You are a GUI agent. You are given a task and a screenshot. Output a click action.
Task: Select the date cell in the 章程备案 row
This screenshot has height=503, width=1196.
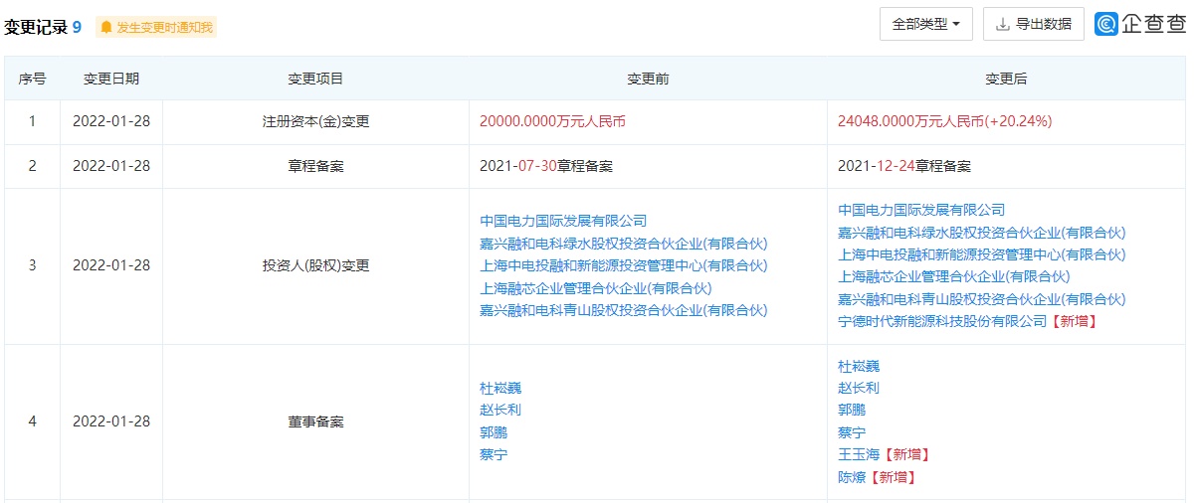click(111, 166)
